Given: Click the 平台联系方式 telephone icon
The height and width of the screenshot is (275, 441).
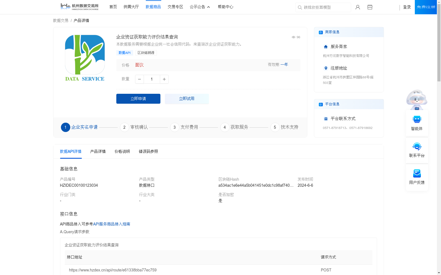Looking at the screenshot, I should tap(326, 119).
